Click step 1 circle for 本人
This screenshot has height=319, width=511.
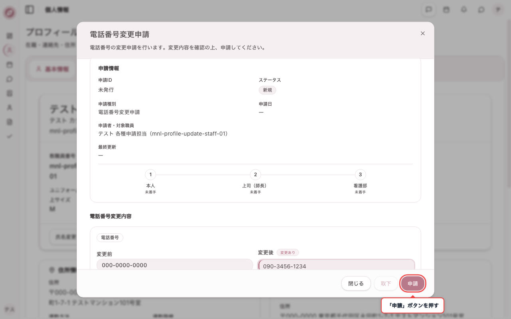tap(151, 175)
